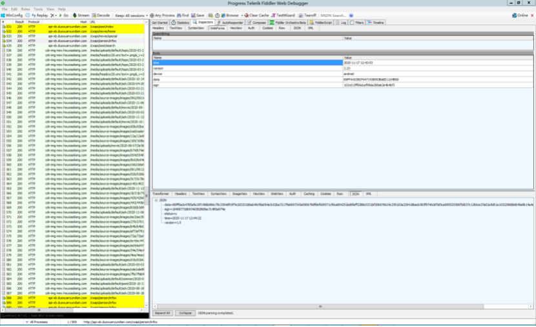Viewport: 536px width, 327px height.
Task: Click the MSDN Search input field
Action: [x=333, y=16]
